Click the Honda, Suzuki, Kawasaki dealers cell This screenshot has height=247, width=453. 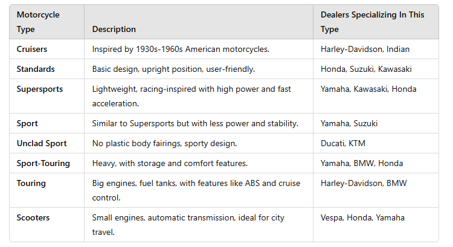tap(366, 69)
